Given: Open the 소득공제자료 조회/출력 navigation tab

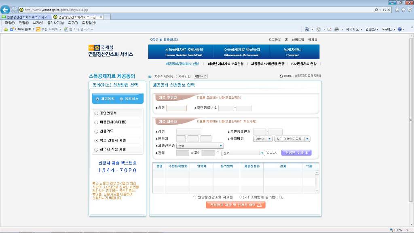Looking at the screenshot, I should 184,52.
